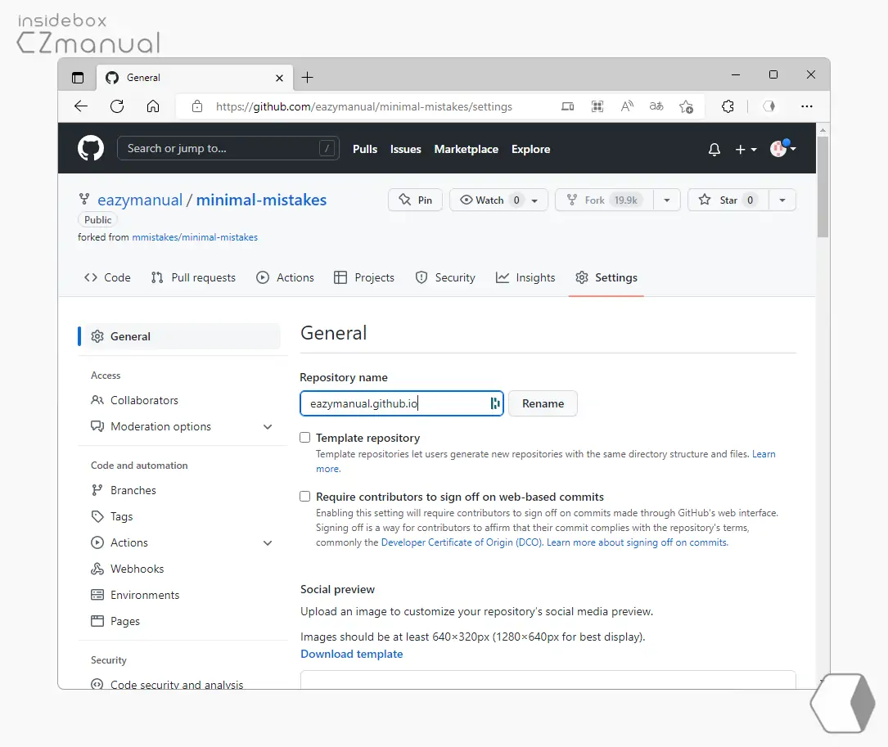The height and width of the screenshot is (747, 888).
Task: Open Collaborators settings
Action: click(x=144, y=400)
